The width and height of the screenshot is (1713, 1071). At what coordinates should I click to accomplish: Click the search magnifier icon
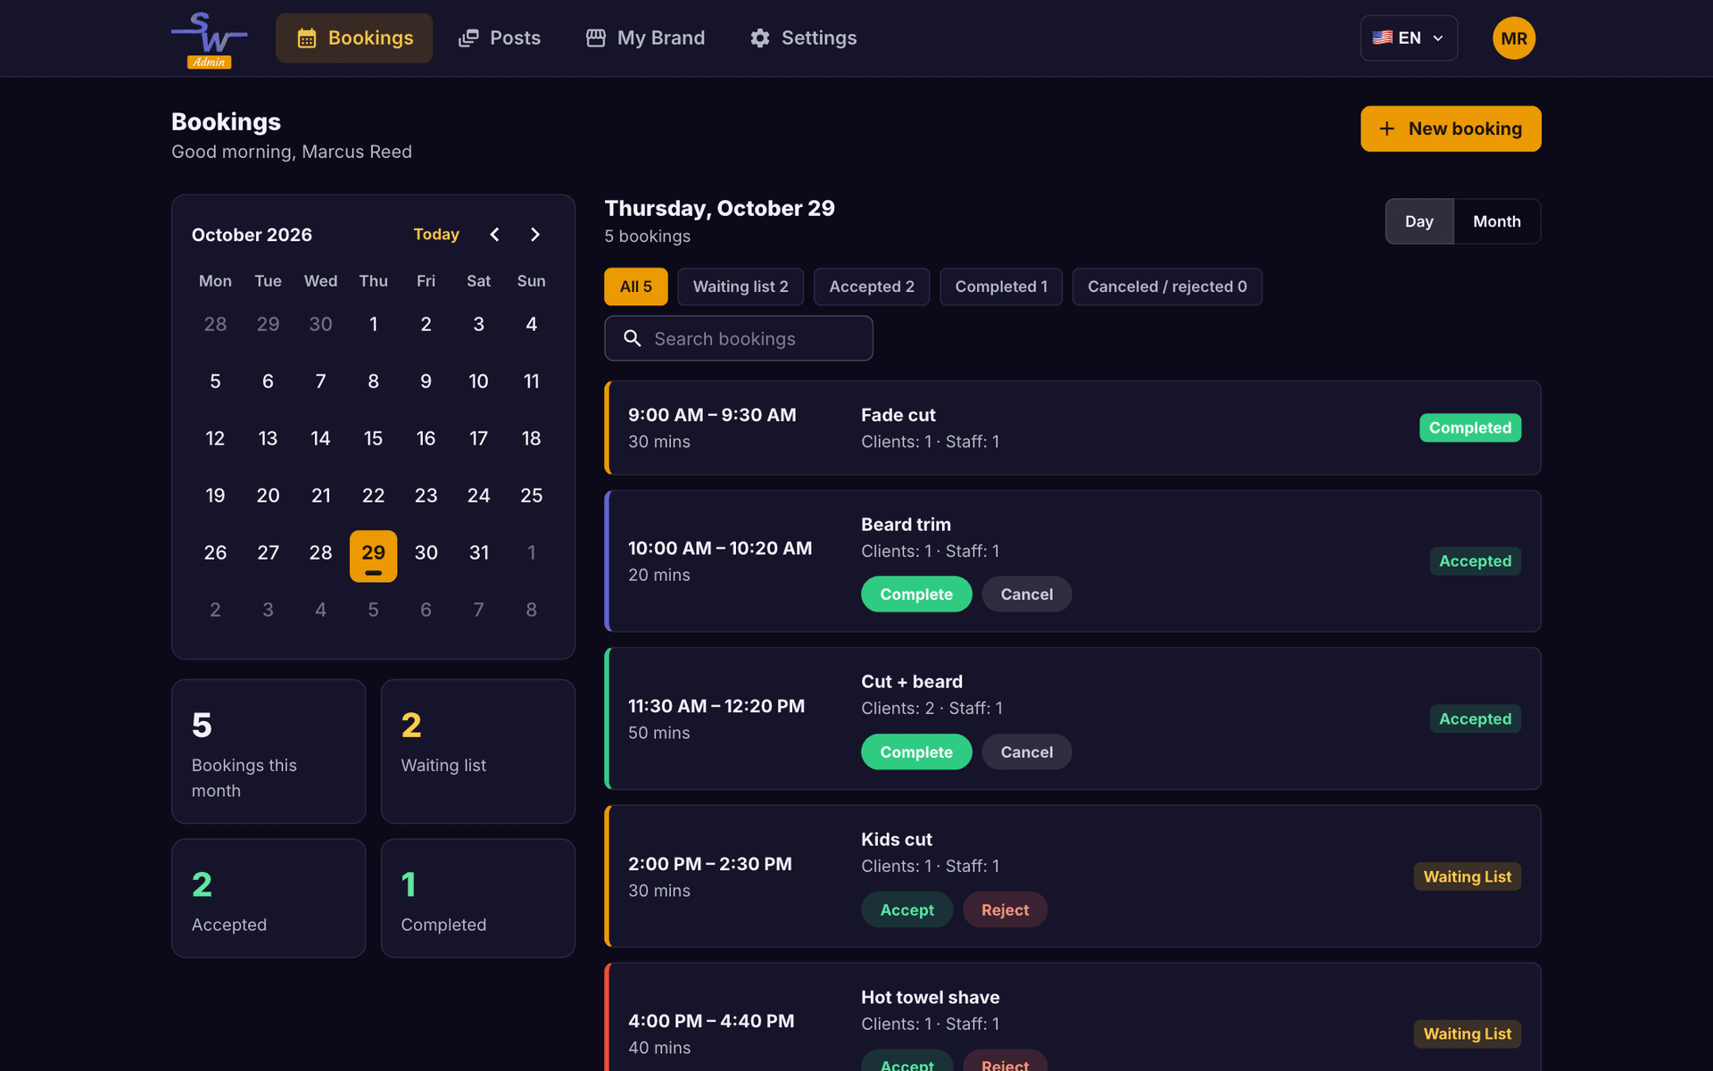[x=633, y=338]
